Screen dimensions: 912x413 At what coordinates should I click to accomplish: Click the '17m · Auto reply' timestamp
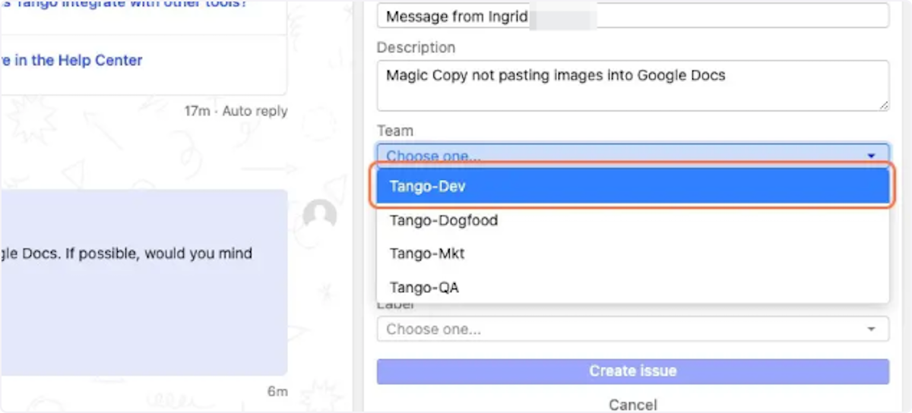tap(236, 111)
